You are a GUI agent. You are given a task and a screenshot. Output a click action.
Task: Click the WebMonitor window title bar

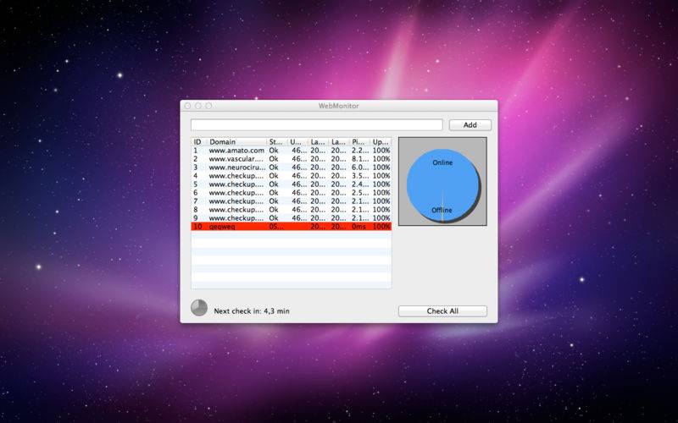(x=338, y=106)
